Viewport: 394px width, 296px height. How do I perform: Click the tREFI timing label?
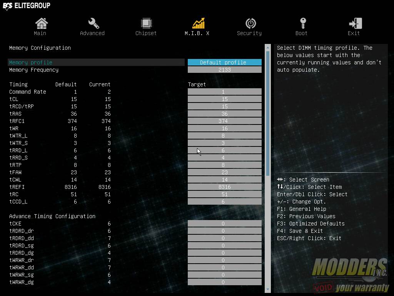[x=17, y=187]
